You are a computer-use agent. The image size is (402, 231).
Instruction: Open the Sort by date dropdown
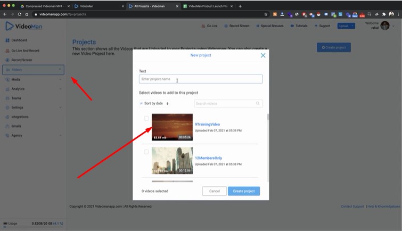[154, 103]
